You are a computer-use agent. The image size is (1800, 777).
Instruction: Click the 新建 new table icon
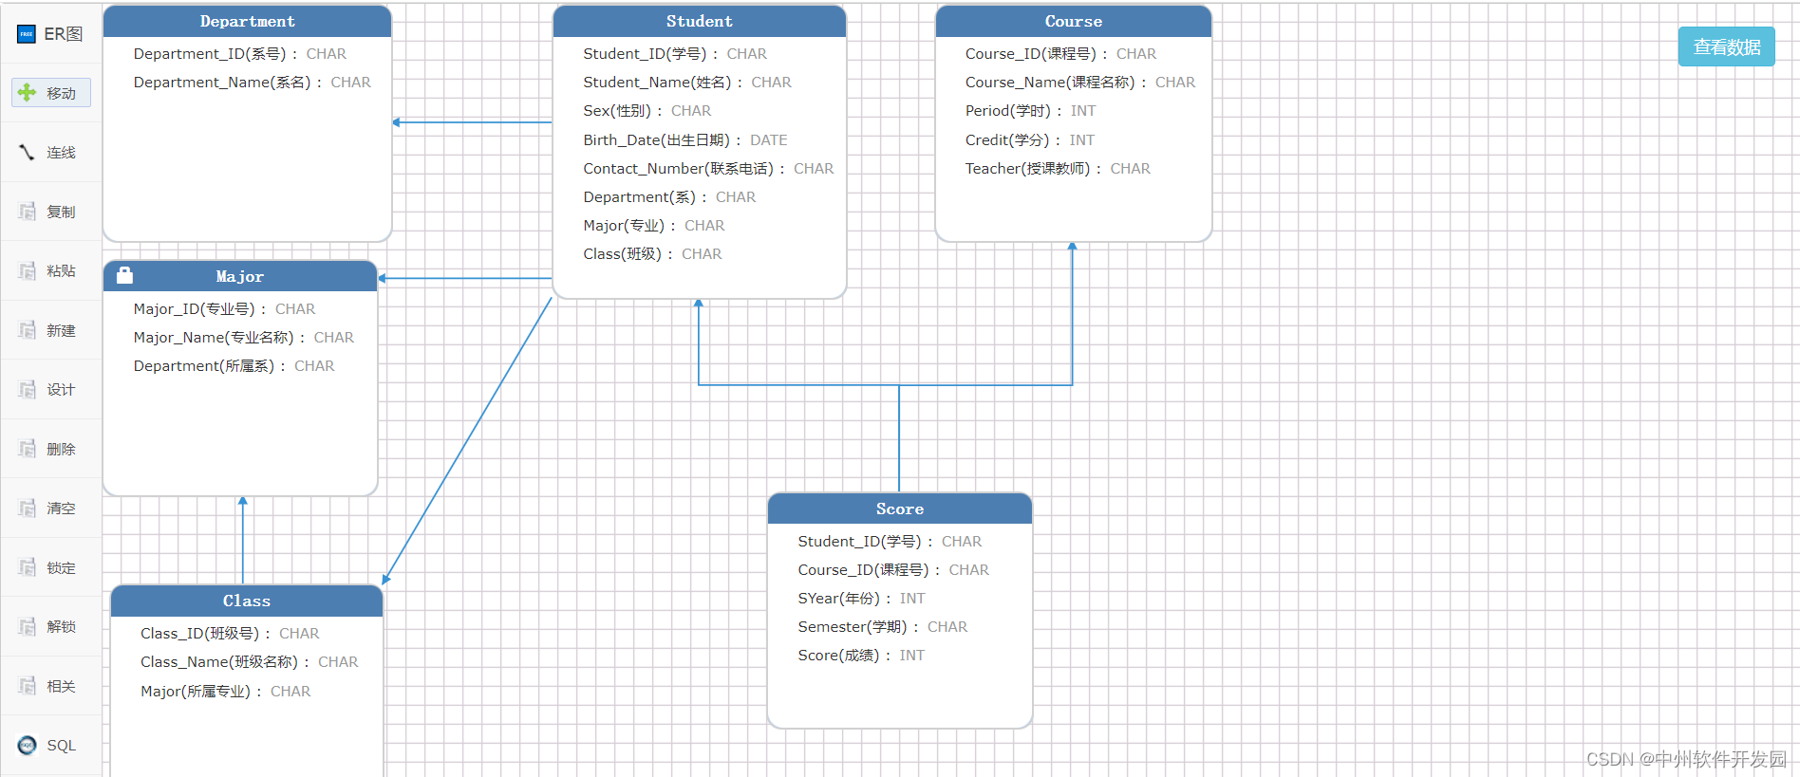28,330
